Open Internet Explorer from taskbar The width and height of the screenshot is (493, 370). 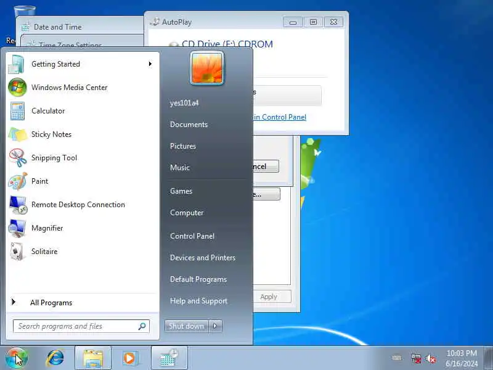(55, 358)
